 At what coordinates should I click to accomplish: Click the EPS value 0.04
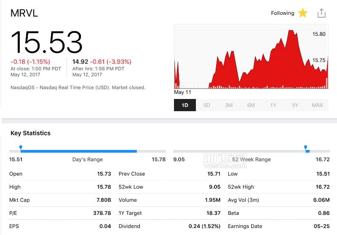tap(105, 226)
